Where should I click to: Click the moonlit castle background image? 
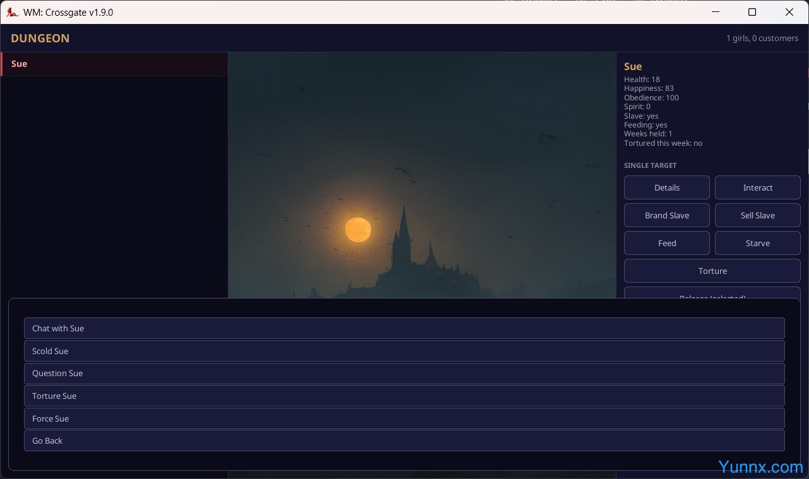(422, 177)
